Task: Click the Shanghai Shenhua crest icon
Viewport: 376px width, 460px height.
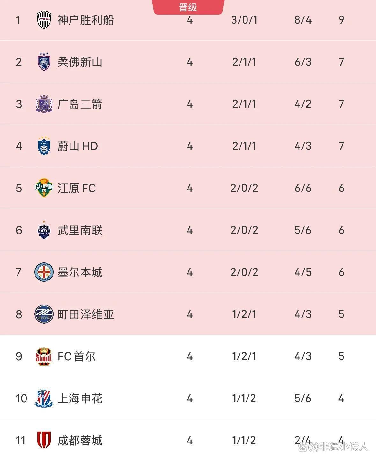Action: pyautogui.click(x=44, y=398)
